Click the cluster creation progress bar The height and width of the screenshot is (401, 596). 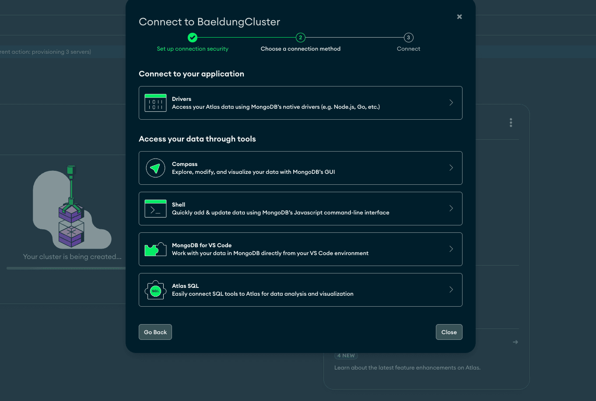coord(66,268)
